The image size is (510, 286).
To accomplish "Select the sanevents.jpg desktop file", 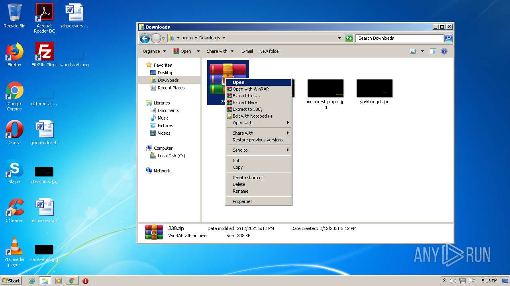I will coord(44,253).
